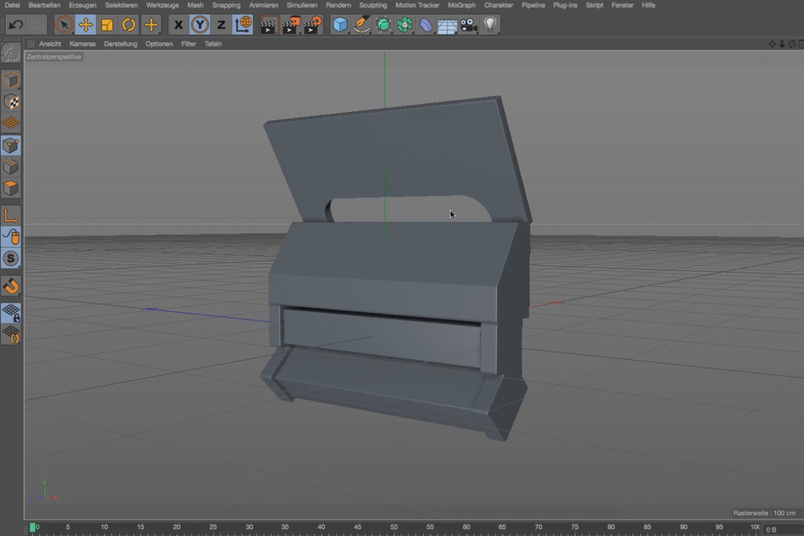Toggle Z axis lock
804x536 pixels.
221,25
